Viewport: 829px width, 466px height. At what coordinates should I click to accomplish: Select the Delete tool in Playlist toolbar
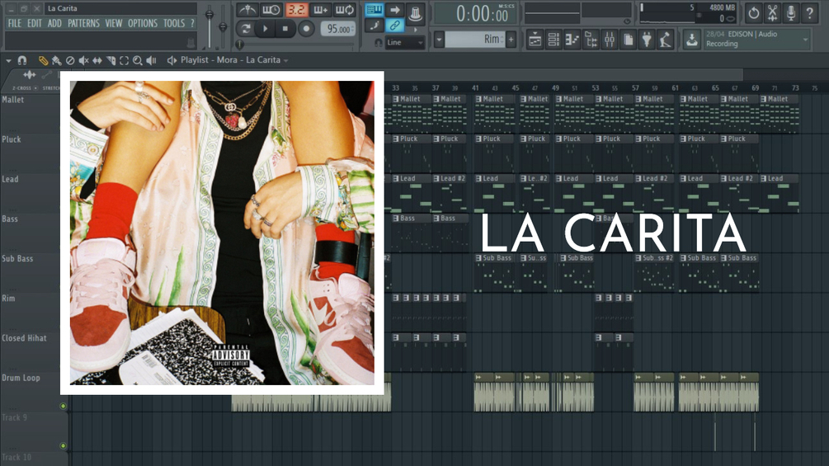pyautogui.click(x=70, y=60)
